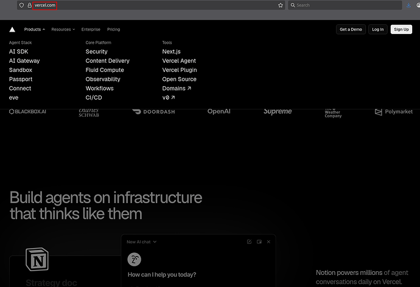This screenshot has height=287, width=420.
Task: Click the OpenAI logo
Action: coord(219,111)
